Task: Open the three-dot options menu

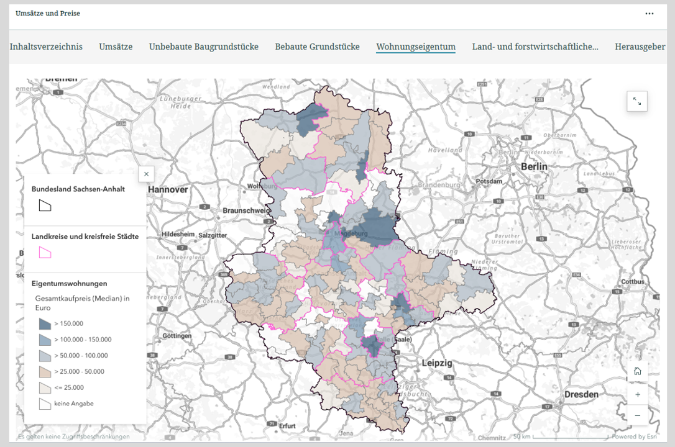Action: [650, 14]
